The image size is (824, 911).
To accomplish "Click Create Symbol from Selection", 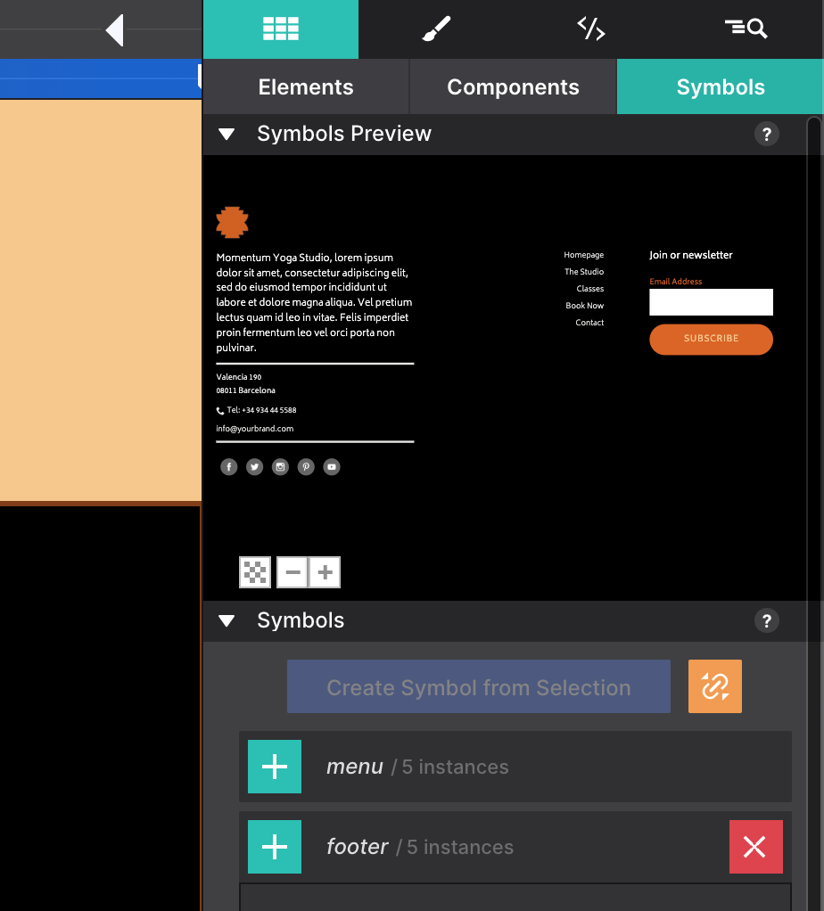I will (478, 686).
